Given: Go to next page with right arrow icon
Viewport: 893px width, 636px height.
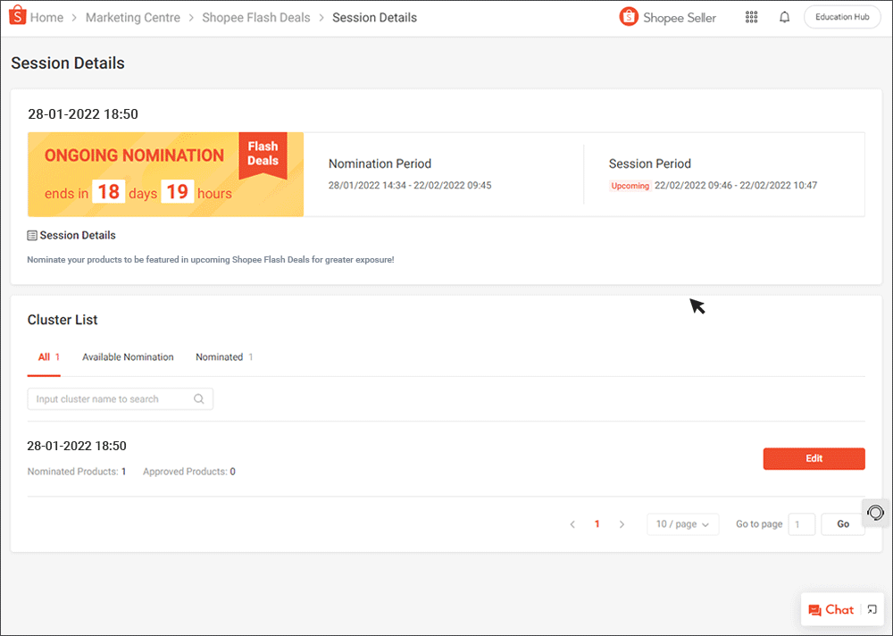Looking at the screenshot, I should pyautogui.click(x=622, y=524).
